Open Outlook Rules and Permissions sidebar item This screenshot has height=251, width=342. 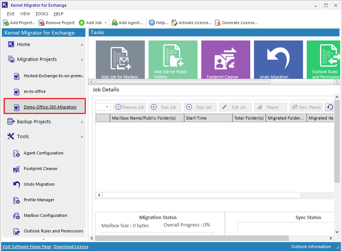(53, 231)
